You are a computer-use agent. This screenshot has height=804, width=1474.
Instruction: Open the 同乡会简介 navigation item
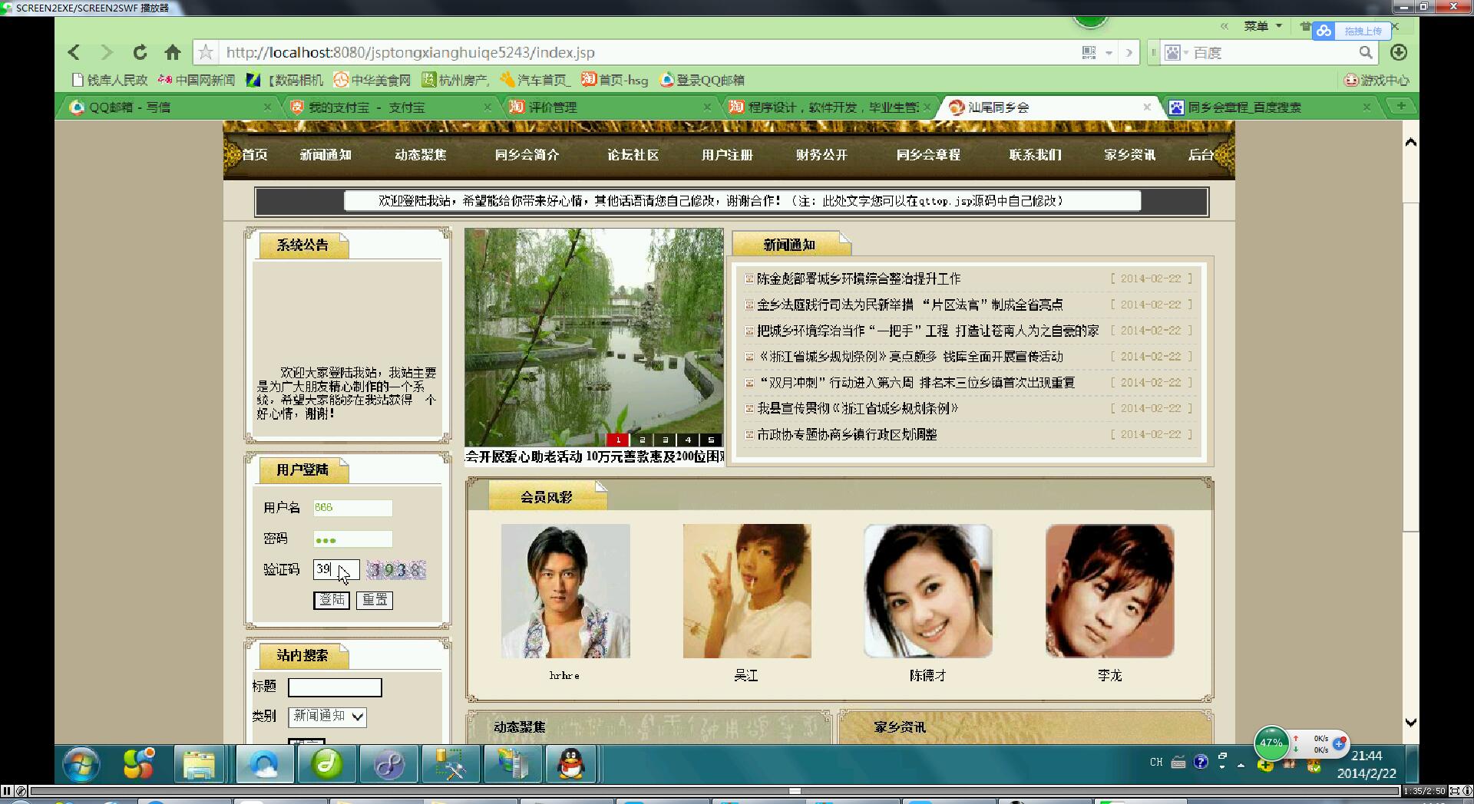click(x=527, y=155)
